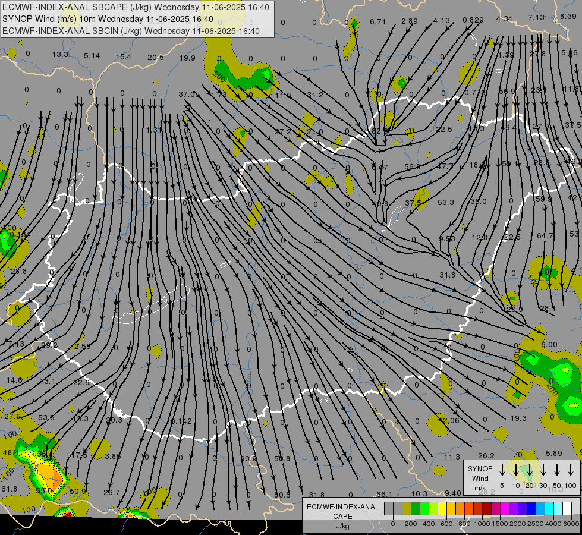
Task: Pick the pale cyan swatch before white
Action: 558,508
